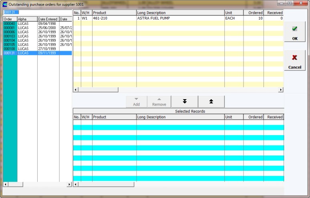This screenshot has width=310, height=198.
Task: Click the application icon in title bar
Action: pyautogui.click(x=5, y=4)
